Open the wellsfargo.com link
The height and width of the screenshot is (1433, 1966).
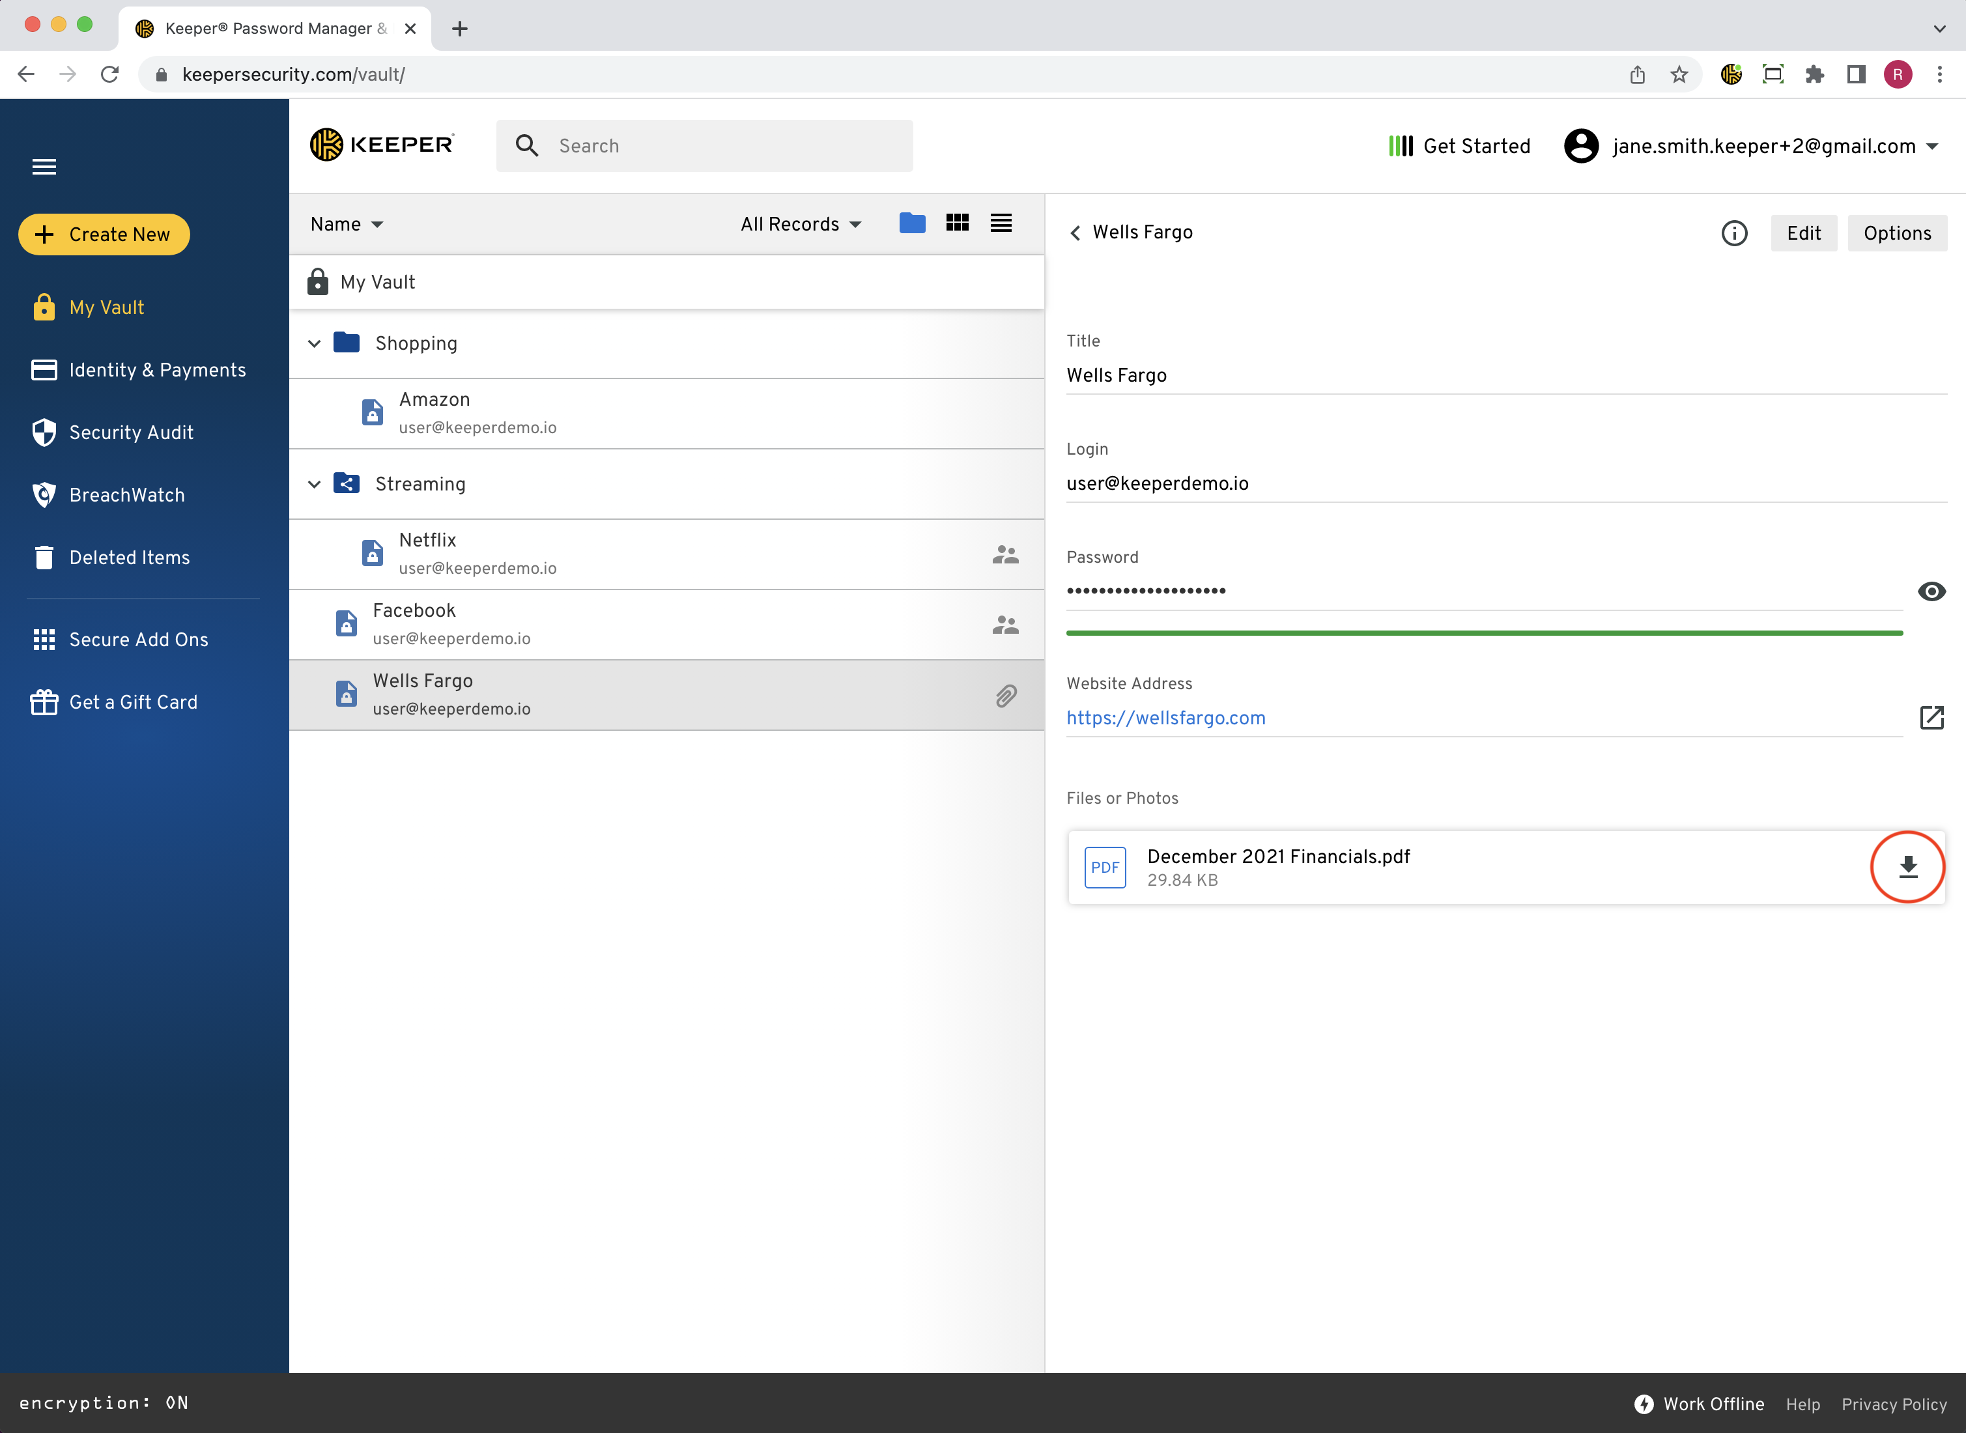[x=1165, y=718]
